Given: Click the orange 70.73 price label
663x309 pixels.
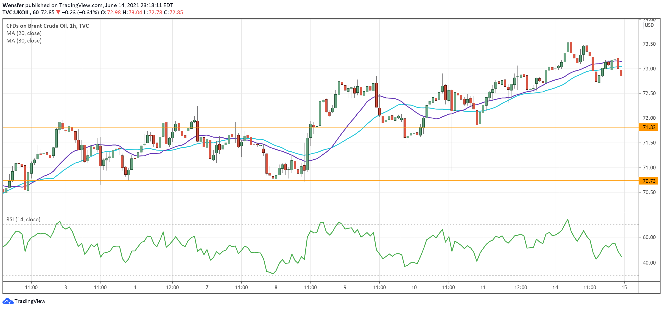Looking at the screenshot, I should (649, 181).
